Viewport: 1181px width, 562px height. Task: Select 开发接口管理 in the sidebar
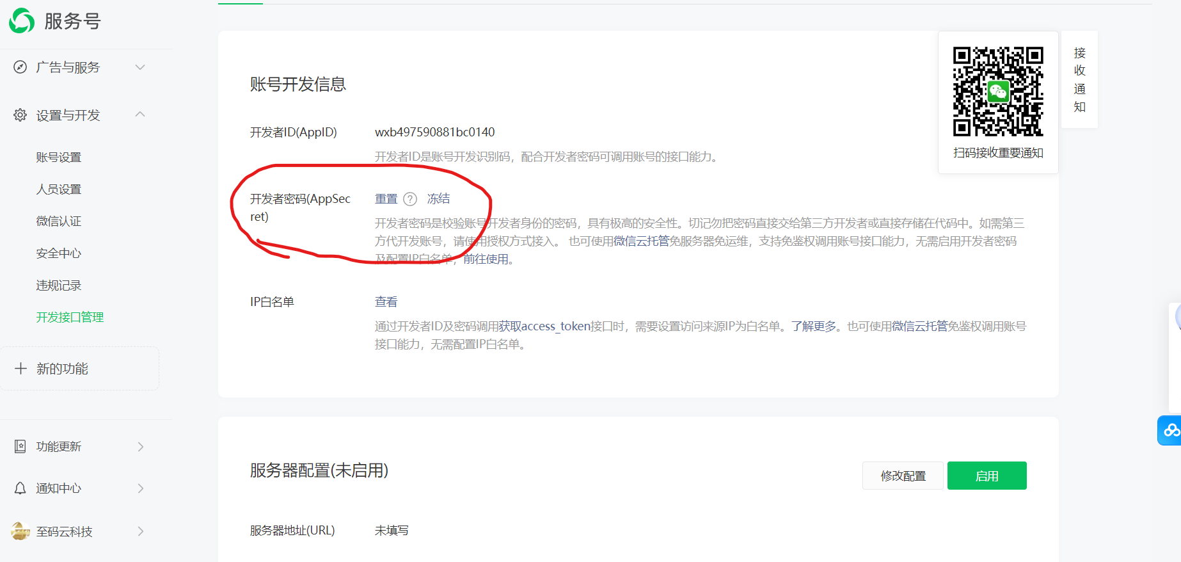pos(70,317)
